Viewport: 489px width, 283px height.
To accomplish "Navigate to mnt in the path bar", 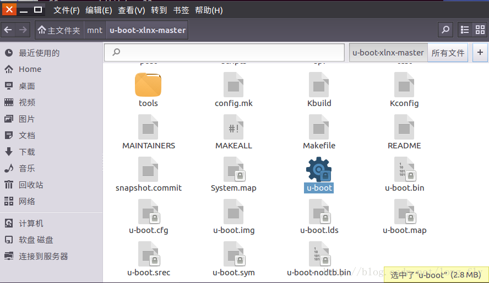I will pos(95,30).
